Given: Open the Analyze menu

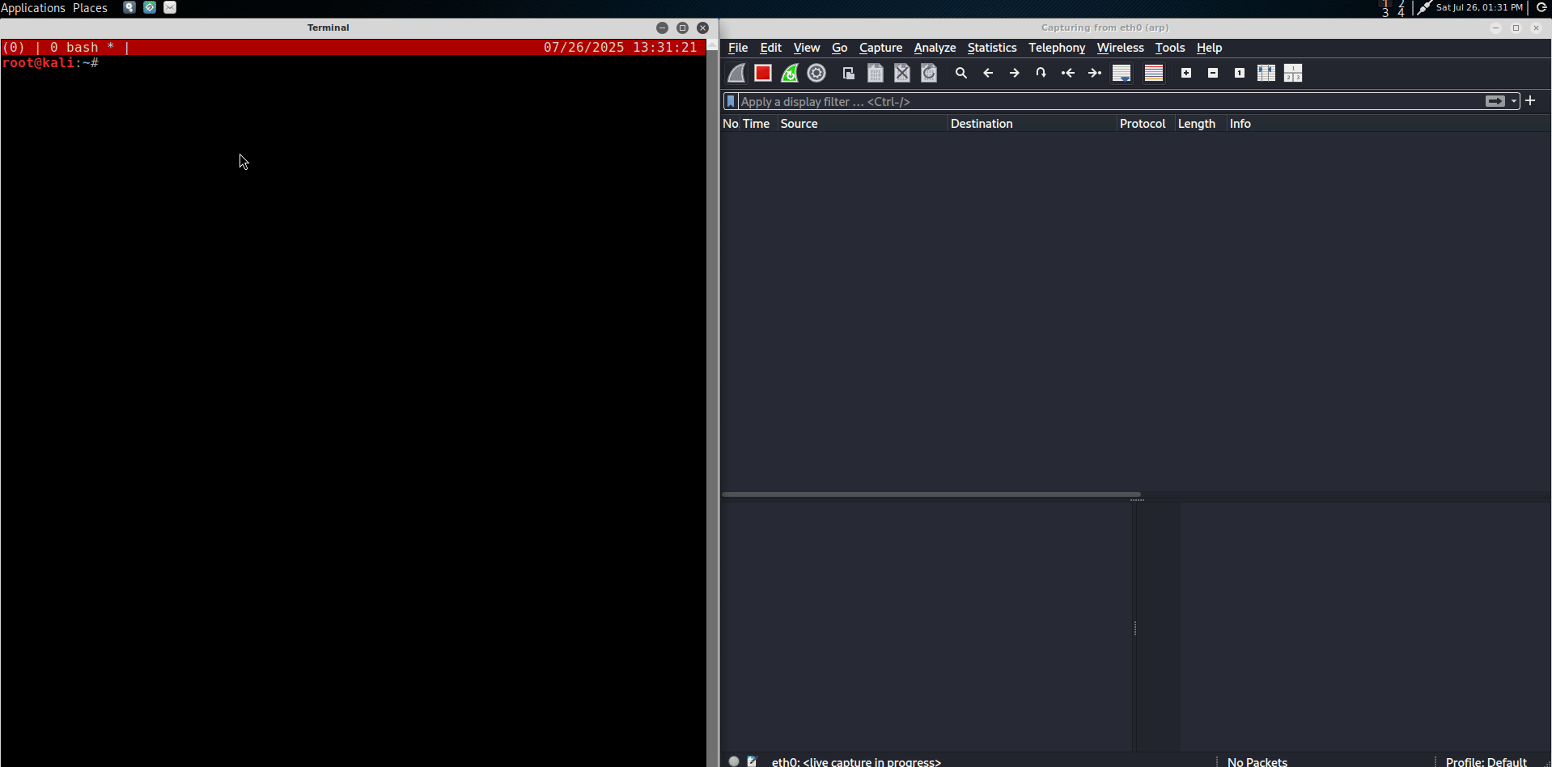Looking at the screenshot, I should pyautogui.click(x=935, y=48).
